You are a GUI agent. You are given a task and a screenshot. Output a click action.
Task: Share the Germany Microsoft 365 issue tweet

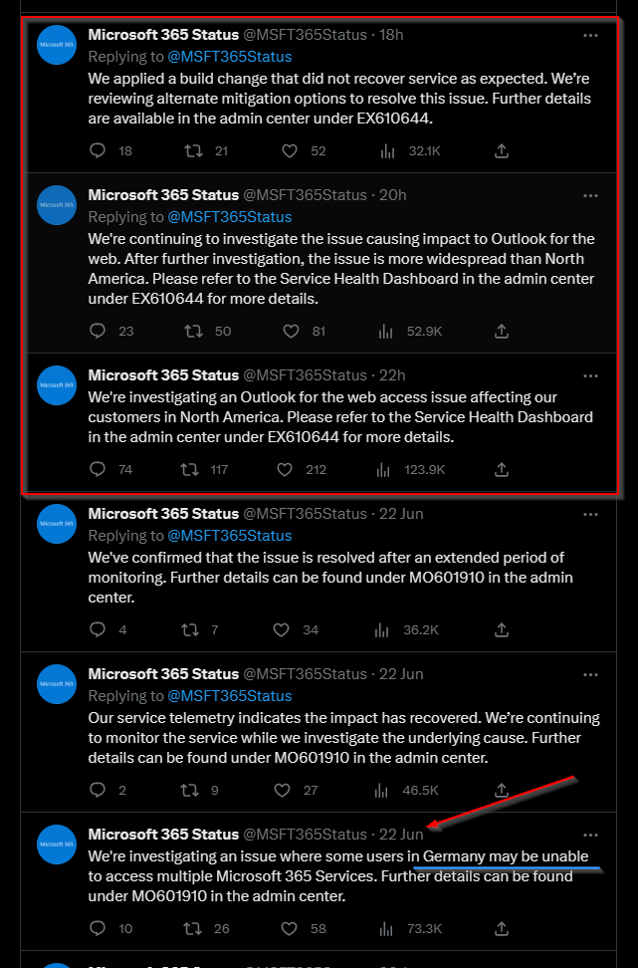tap(502, 928)
